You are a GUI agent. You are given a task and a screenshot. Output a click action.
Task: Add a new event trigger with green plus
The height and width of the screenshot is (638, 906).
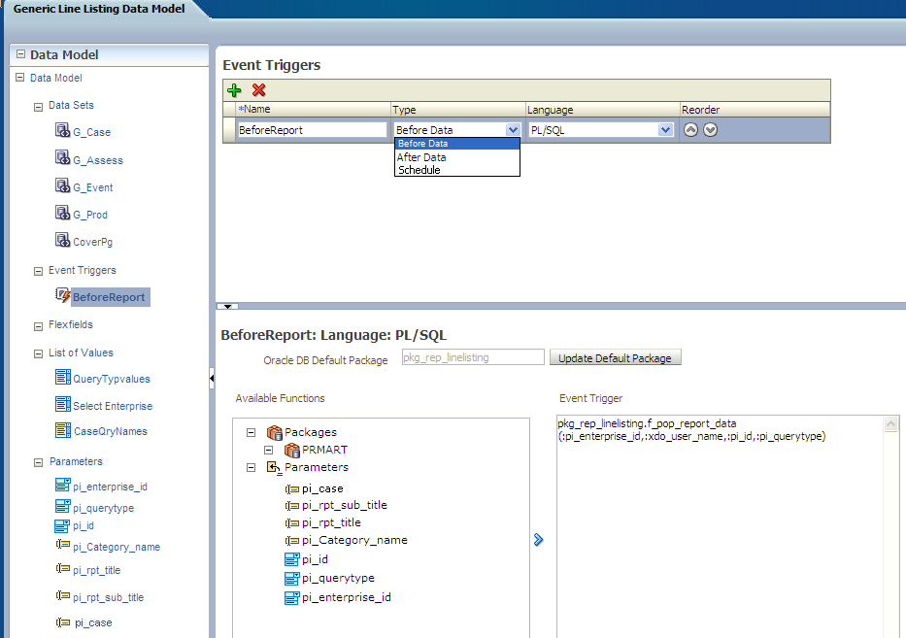234,90
